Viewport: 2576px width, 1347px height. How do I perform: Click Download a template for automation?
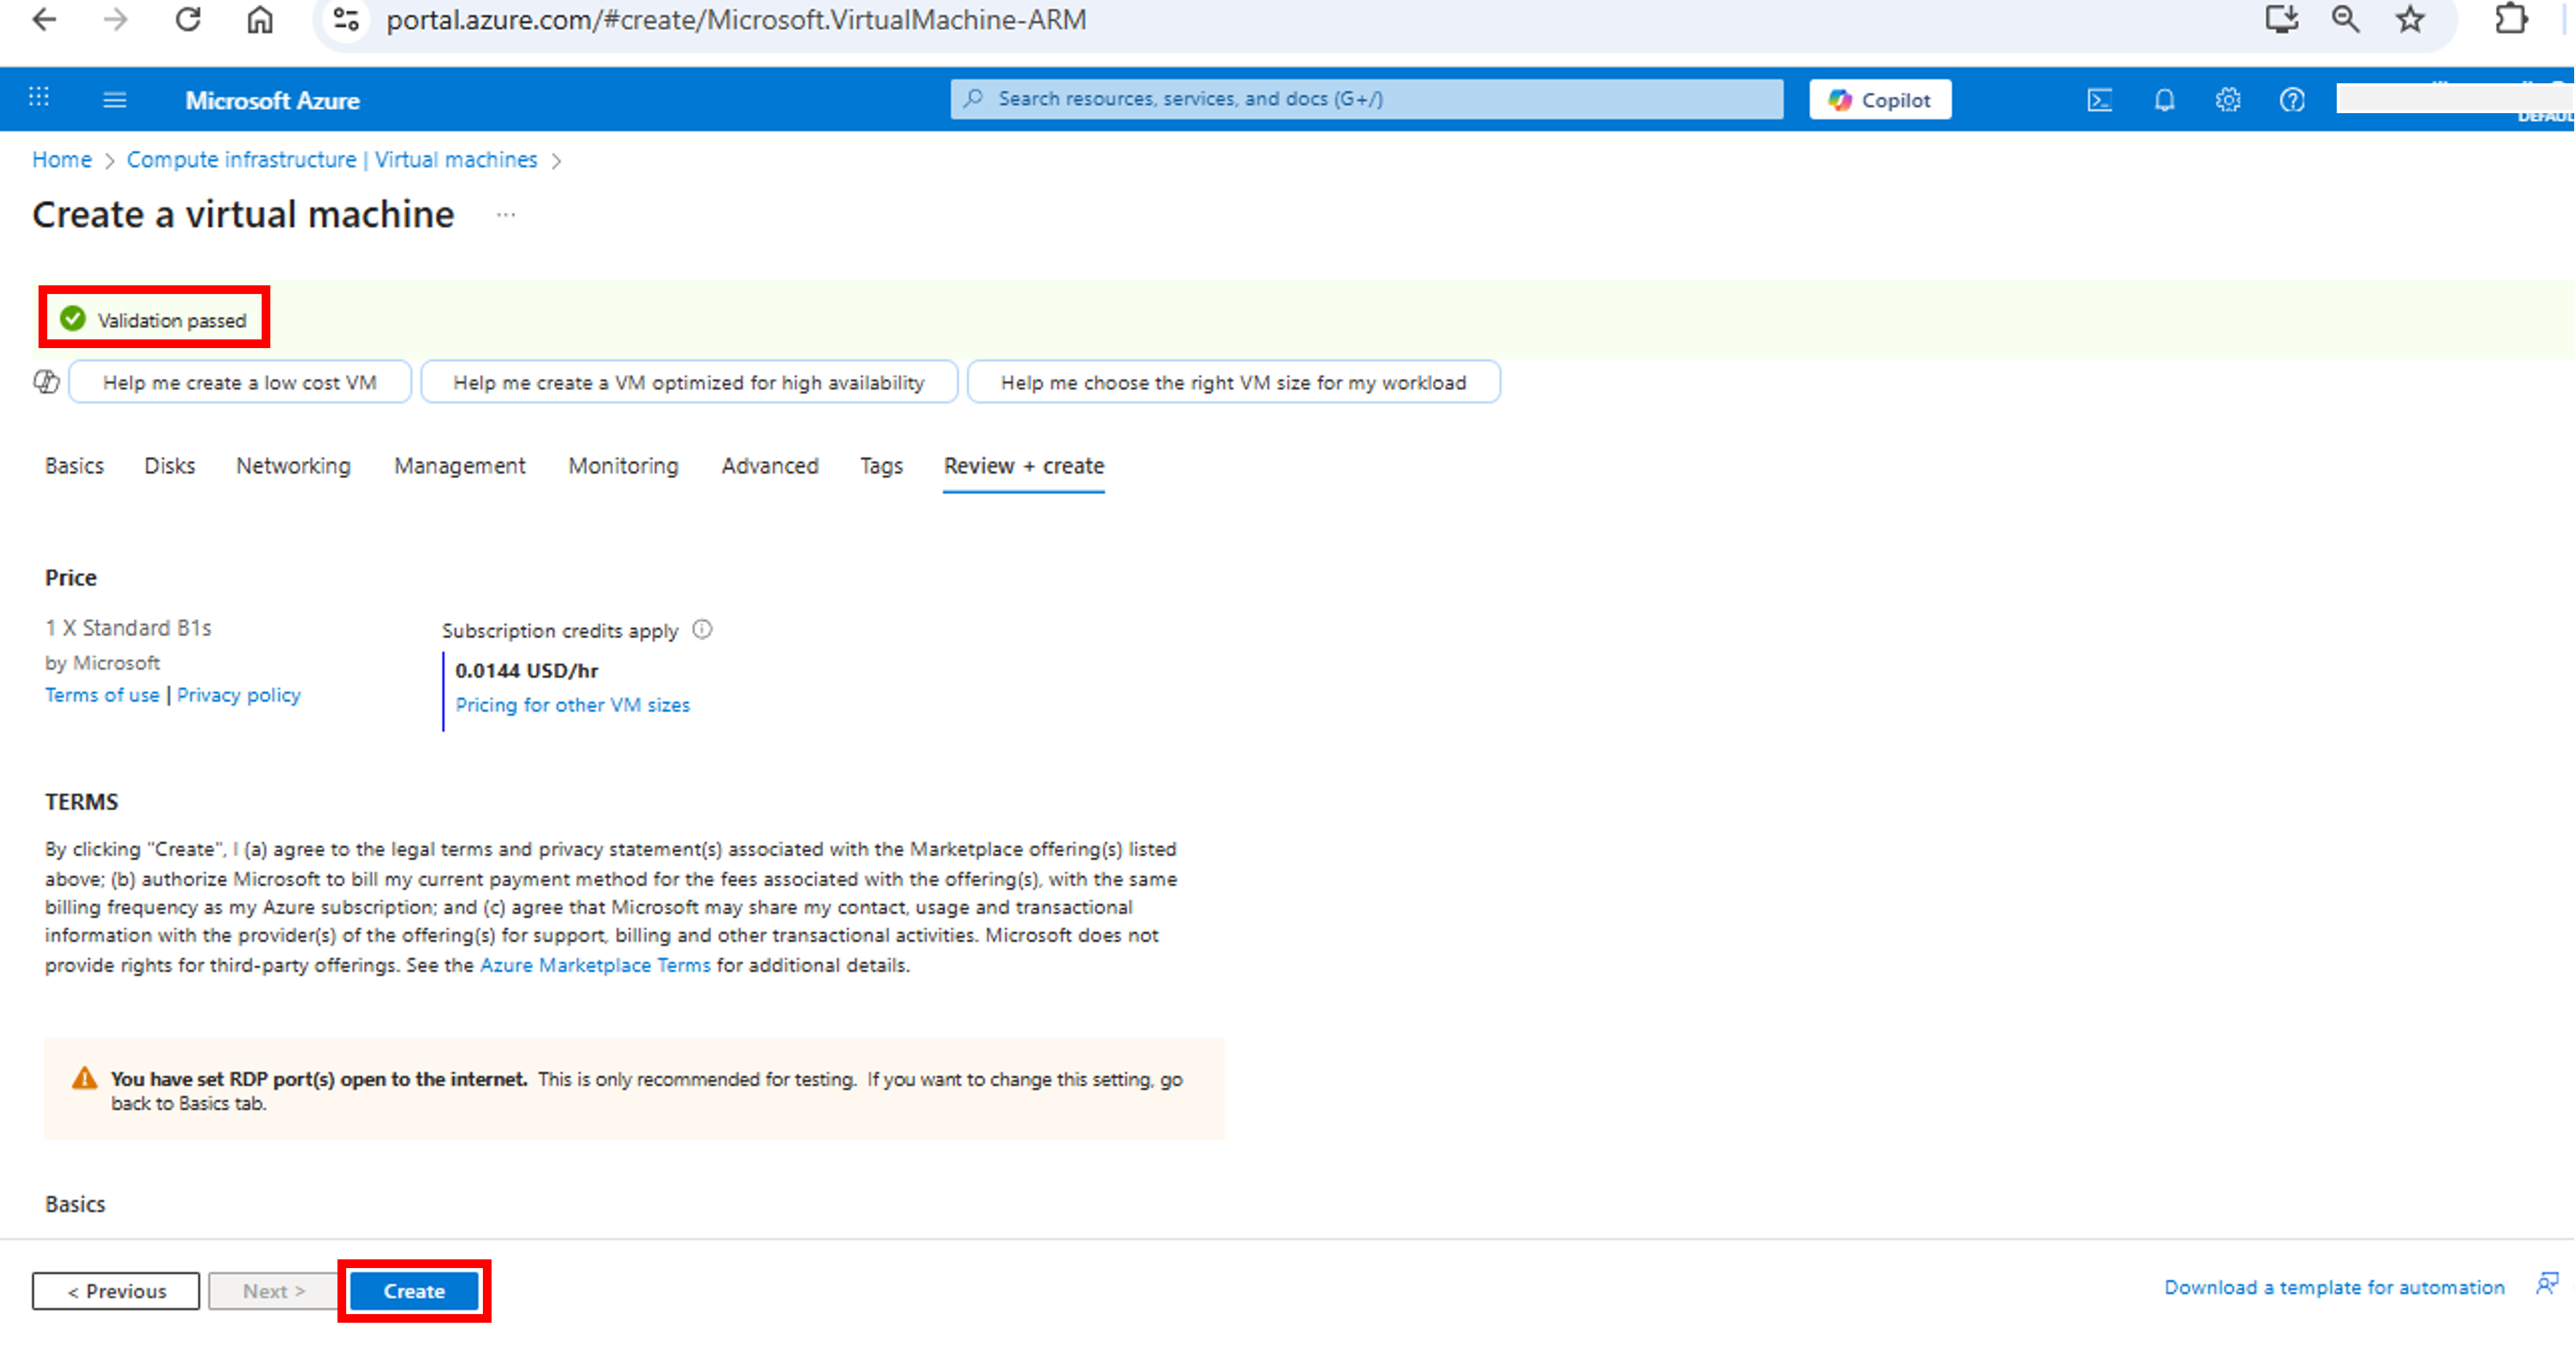[x=2334, y=1287]
